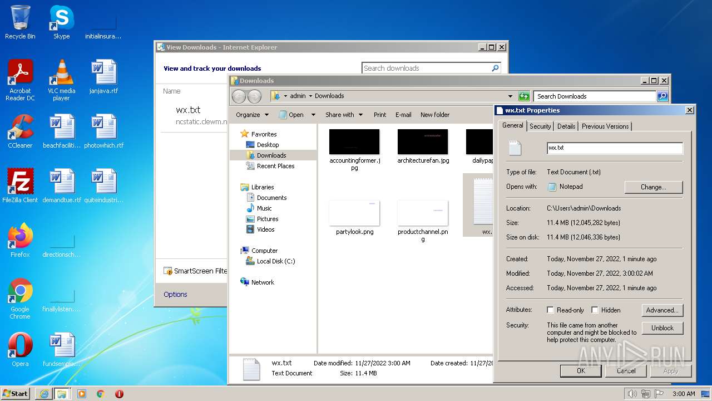Image resolution: width=712 pixels, height=401 pixels.
Task: Click Chrome icon in taskbar
Action: pos(101,394)
